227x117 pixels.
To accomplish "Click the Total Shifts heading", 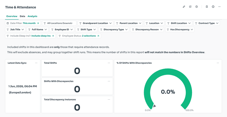I will [x=50, y=63].
